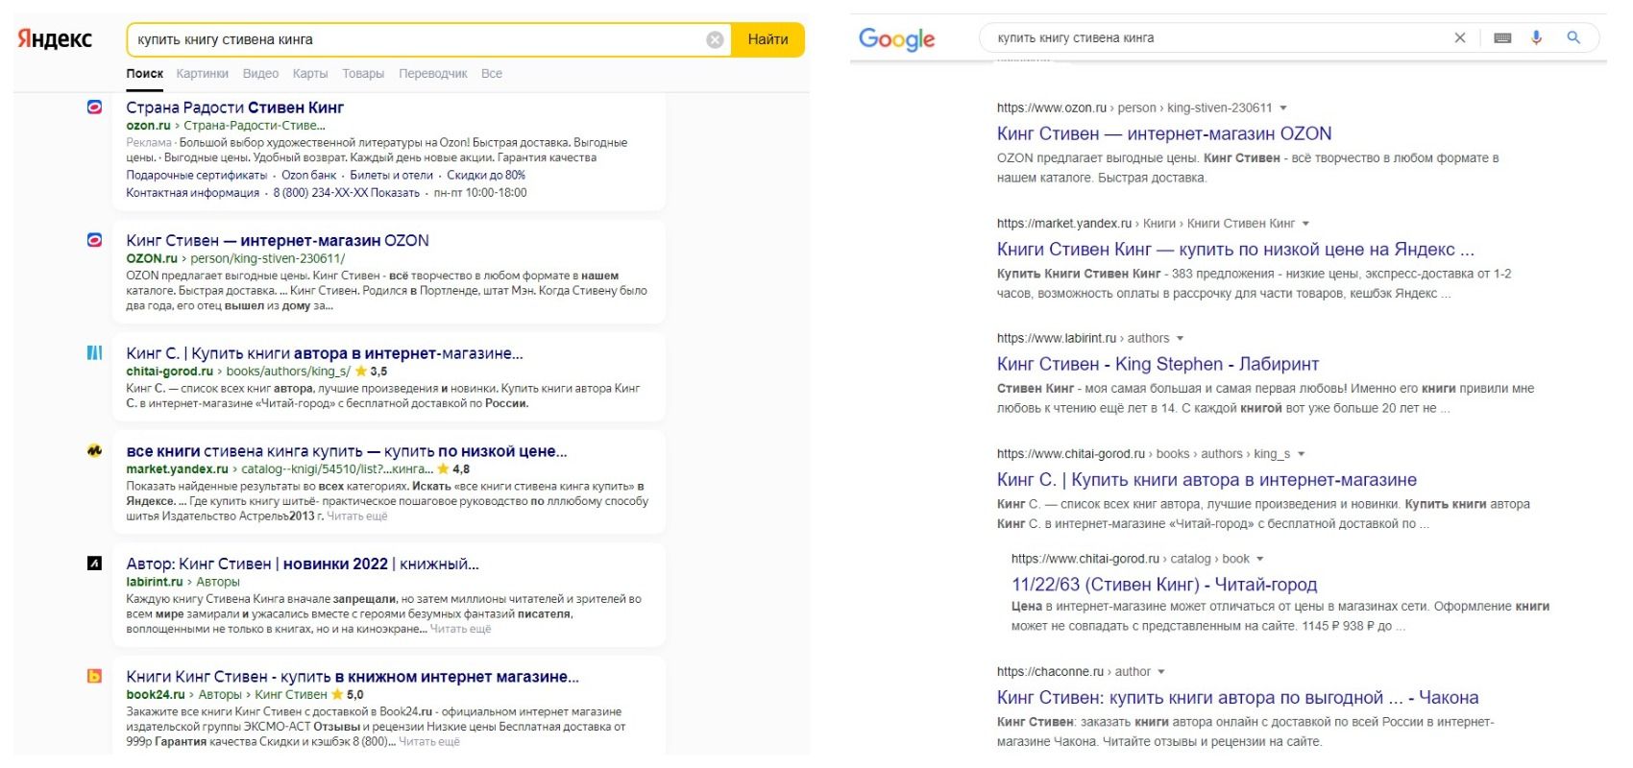Switch to the Товары tab in Yandex
1633x768 pixels.
point(363,74)
